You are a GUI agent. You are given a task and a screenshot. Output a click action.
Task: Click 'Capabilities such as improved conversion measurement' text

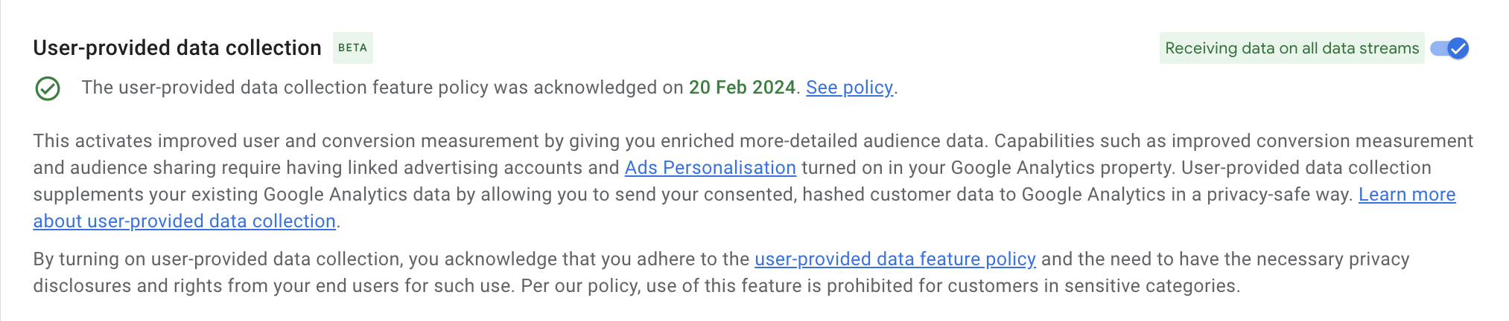pyautogui.click(x=1233, y=141)
